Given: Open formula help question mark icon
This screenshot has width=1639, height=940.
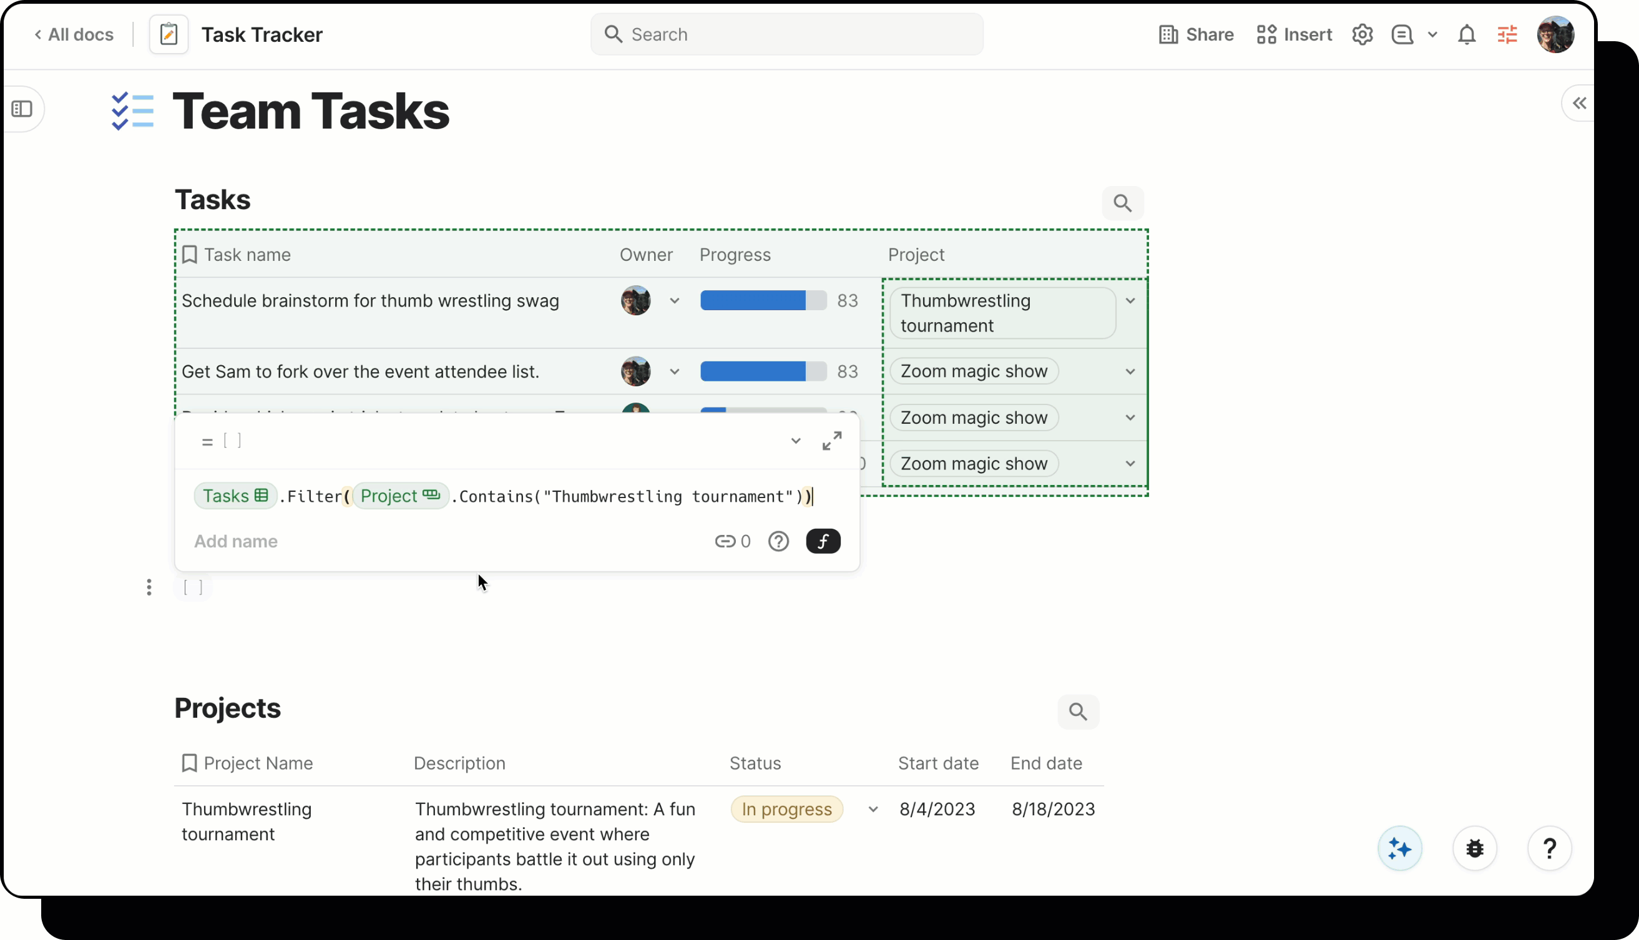Looking at the screenshot, I should tap(778, 541).
